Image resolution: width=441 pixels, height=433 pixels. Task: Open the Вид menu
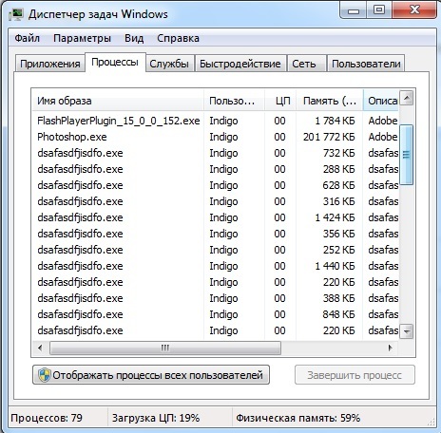pos(134,38)
